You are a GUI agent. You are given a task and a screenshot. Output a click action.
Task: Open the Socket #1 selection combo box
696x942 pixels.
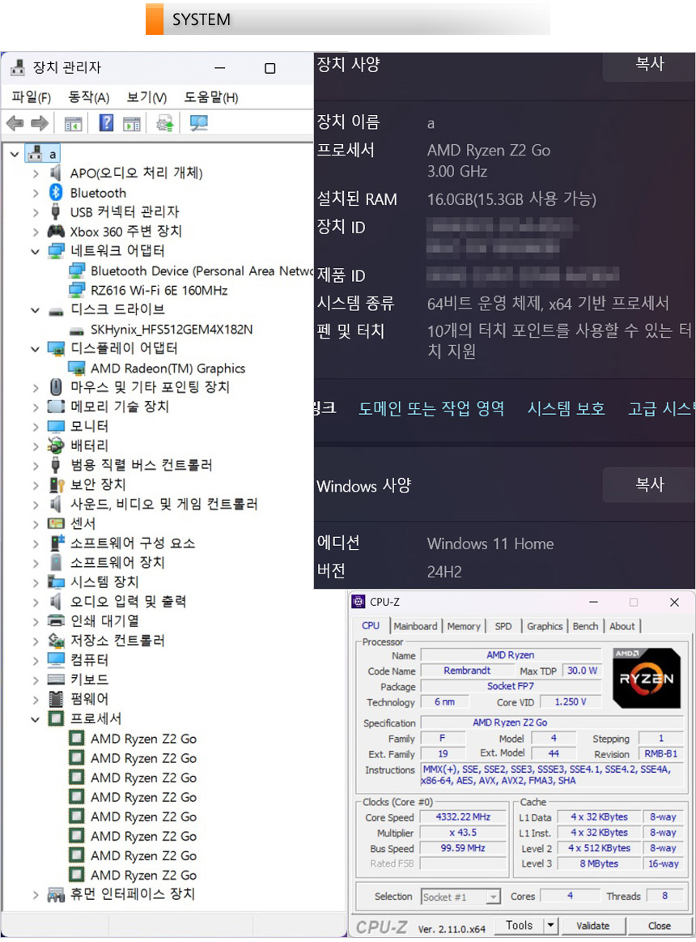point(460,897)
